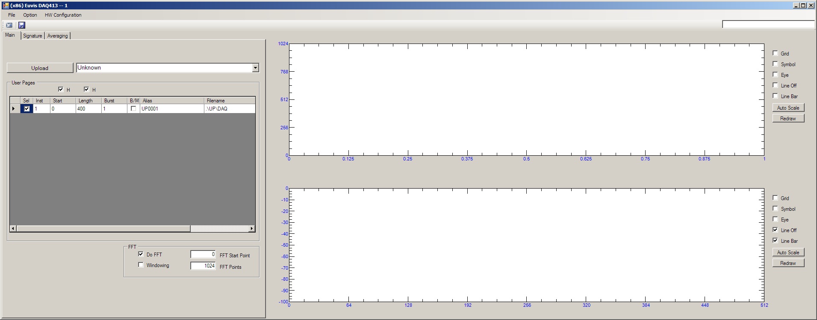Toggle the second H checkbox in User Pages
The width and height of the screenshot is (817, 320).
point(86,89)
